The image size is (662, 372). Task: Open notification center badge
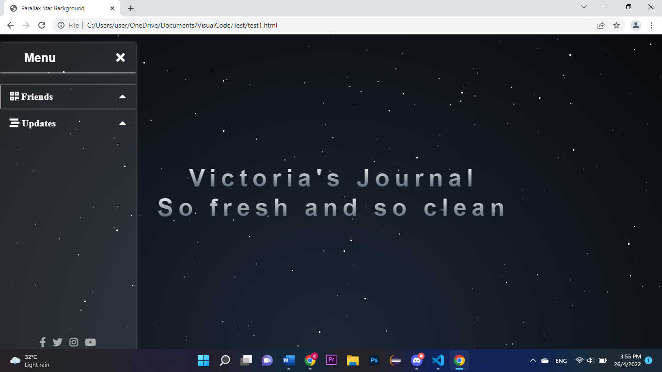[648, 360]
